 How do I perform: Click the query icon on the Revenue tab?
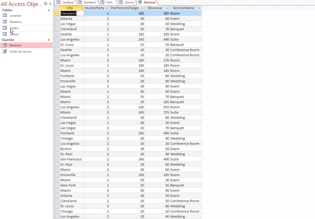tap(140, 2)
